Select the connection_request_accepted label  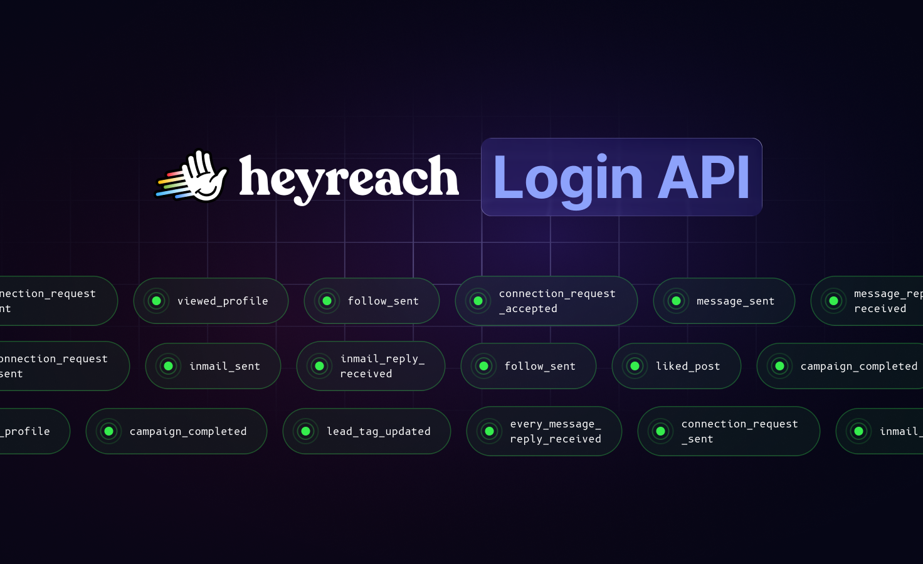[557, 301]
